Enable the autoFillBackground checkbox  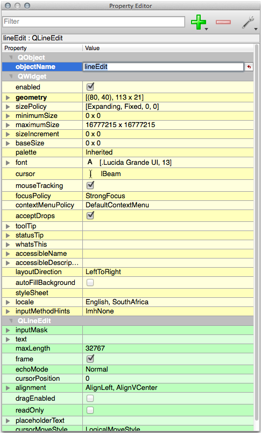point(90,283)
